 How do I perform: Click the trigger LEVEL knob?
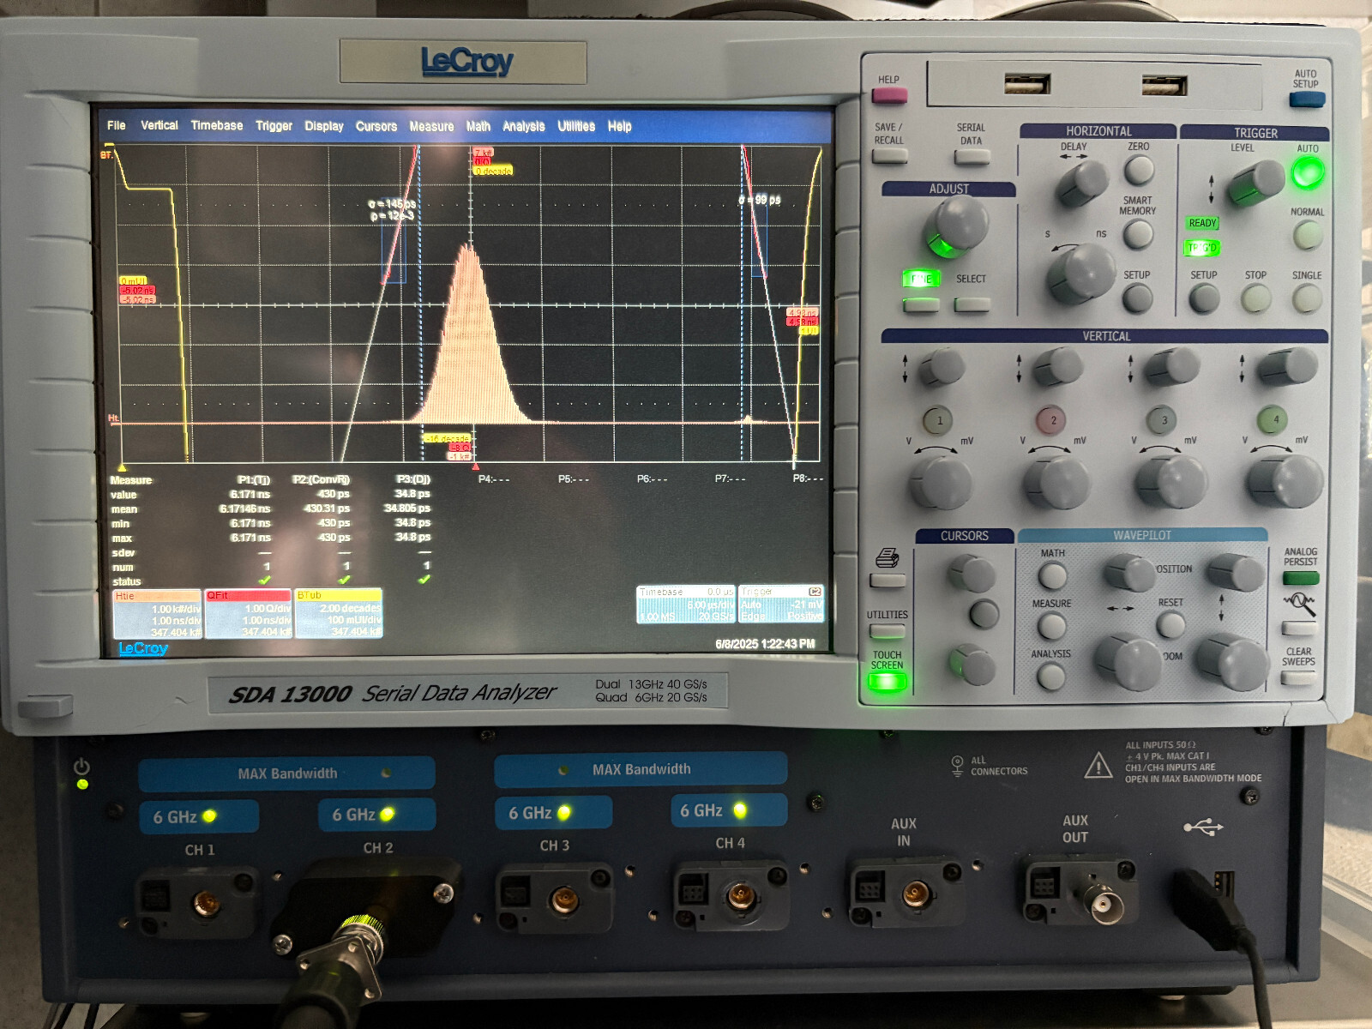pos(1256,183)
